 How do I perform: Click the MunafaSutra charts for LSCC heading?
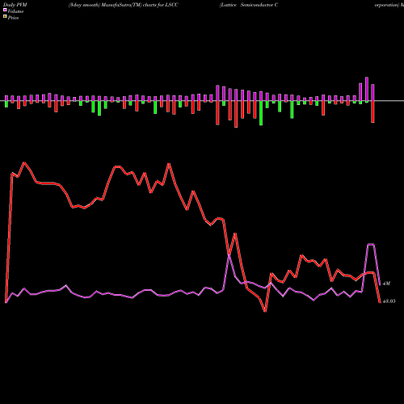coord(124,5)
